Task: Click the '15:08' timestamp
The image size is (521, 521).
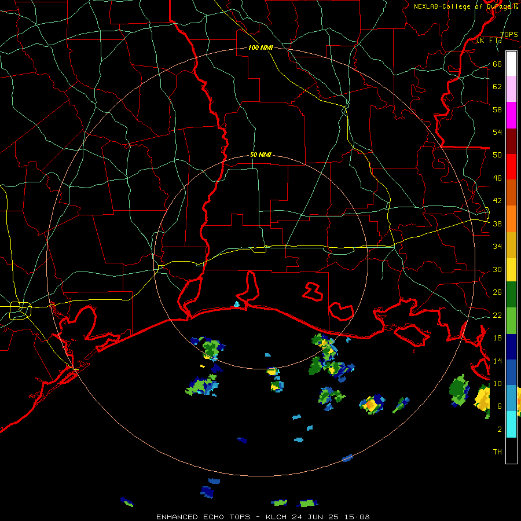Action: coord(357,517)
